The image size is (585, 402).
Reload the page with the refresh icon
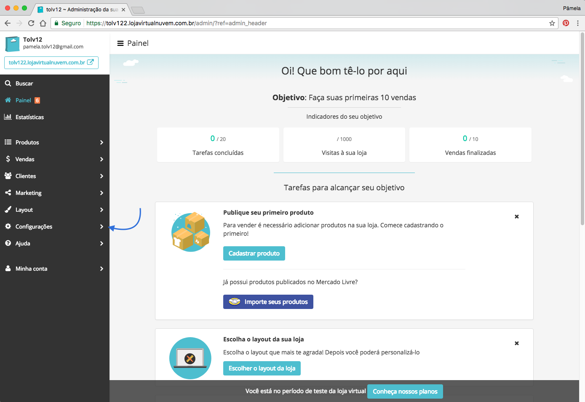pos(31,23)
